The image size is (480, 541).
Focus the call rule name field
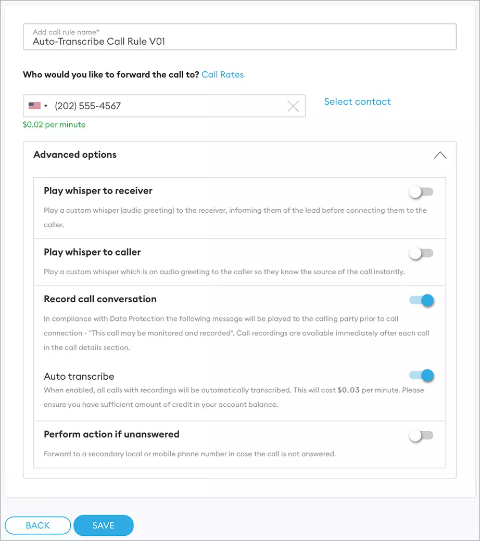click(239, 41)
